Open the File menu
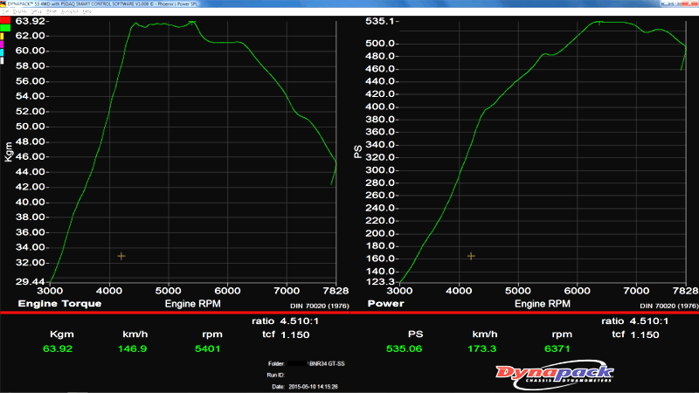 click(x=3, y=10)
